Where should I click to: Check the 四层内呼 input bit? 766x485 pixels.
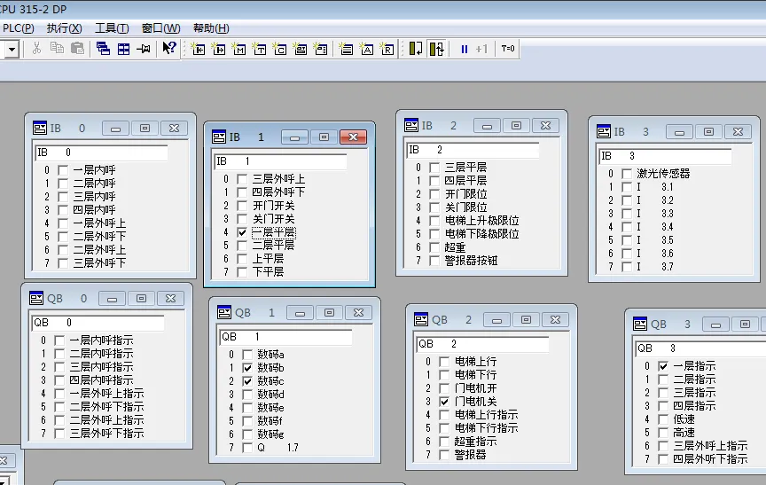click(63, 210)
